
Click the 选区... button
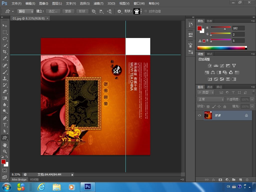coord(53,11)
